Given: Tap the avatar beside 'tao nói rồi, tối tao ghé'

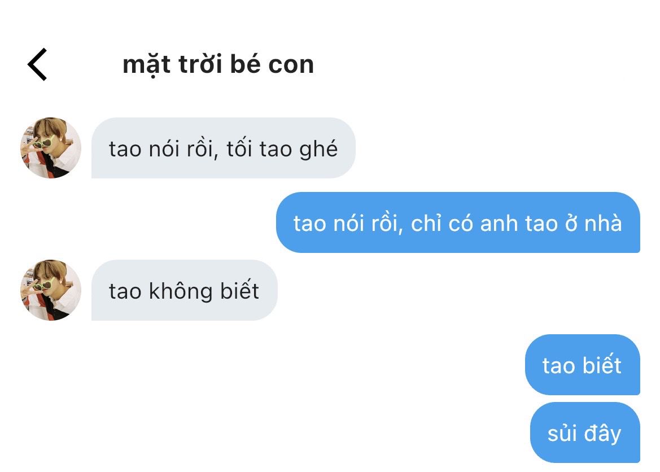Looking at the screenshot, I should click(51, 148).
